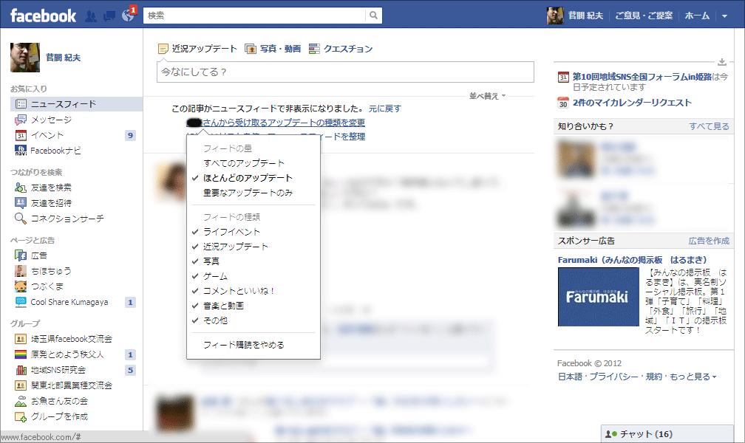Click the Farumaki ad image
Screen dimensions: 745x443
598,297
